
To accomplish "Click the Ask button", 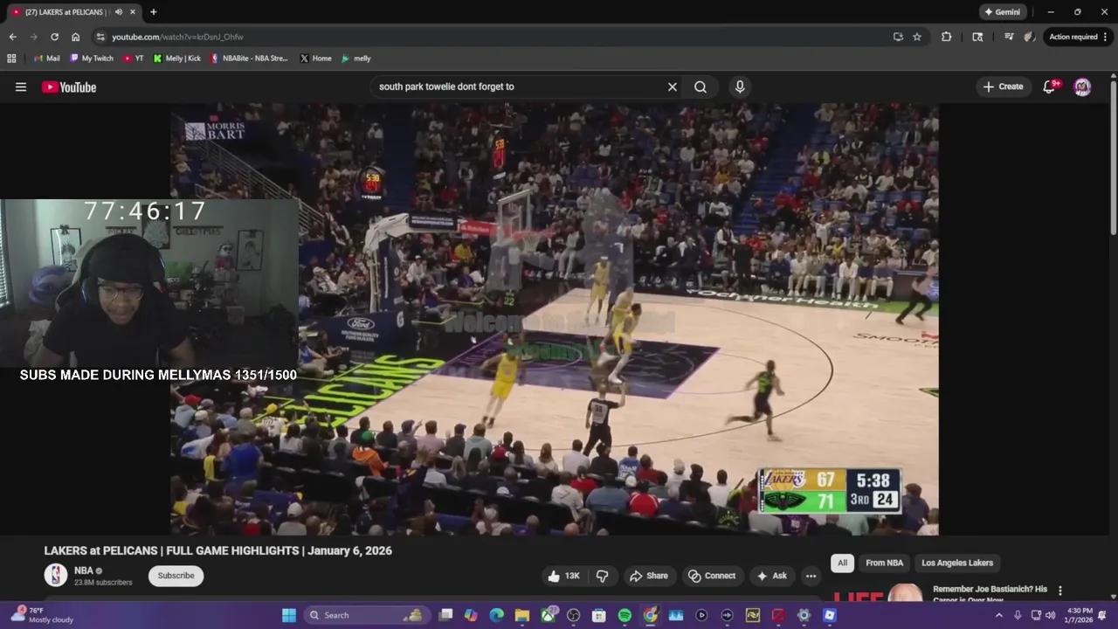I will point(771,576).
